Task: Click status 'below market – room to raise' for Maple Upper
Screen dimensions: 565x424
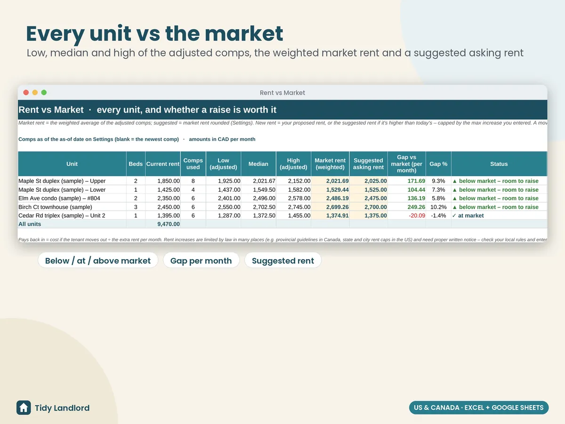Action: click(499, 181)
